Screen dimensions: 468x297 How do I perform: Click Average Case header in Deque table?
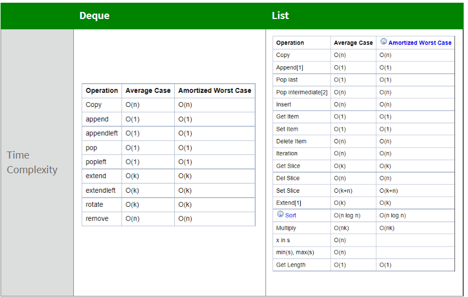click(x=148, y=91)
